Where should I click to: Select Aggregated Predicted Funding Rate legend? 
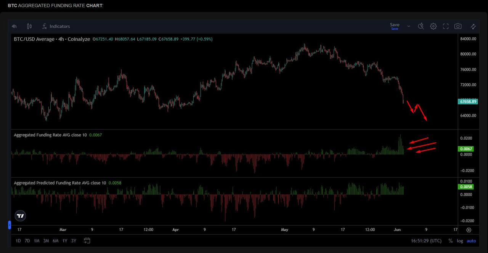pyautogui.click(x=60, y=183)
